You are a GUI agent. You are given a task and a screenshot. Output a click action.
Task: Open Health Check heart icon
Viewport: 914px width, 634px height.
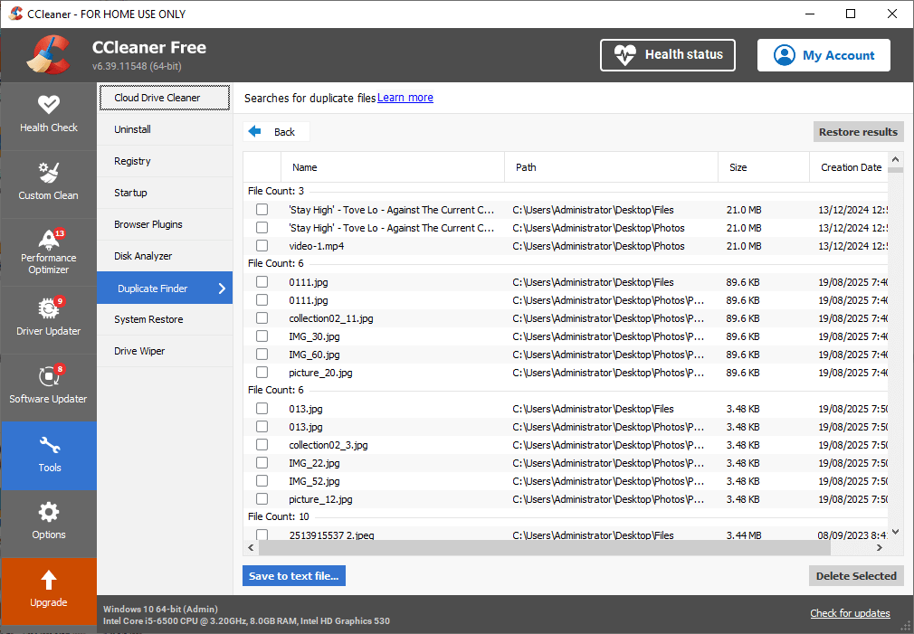(x=49, y=104)
